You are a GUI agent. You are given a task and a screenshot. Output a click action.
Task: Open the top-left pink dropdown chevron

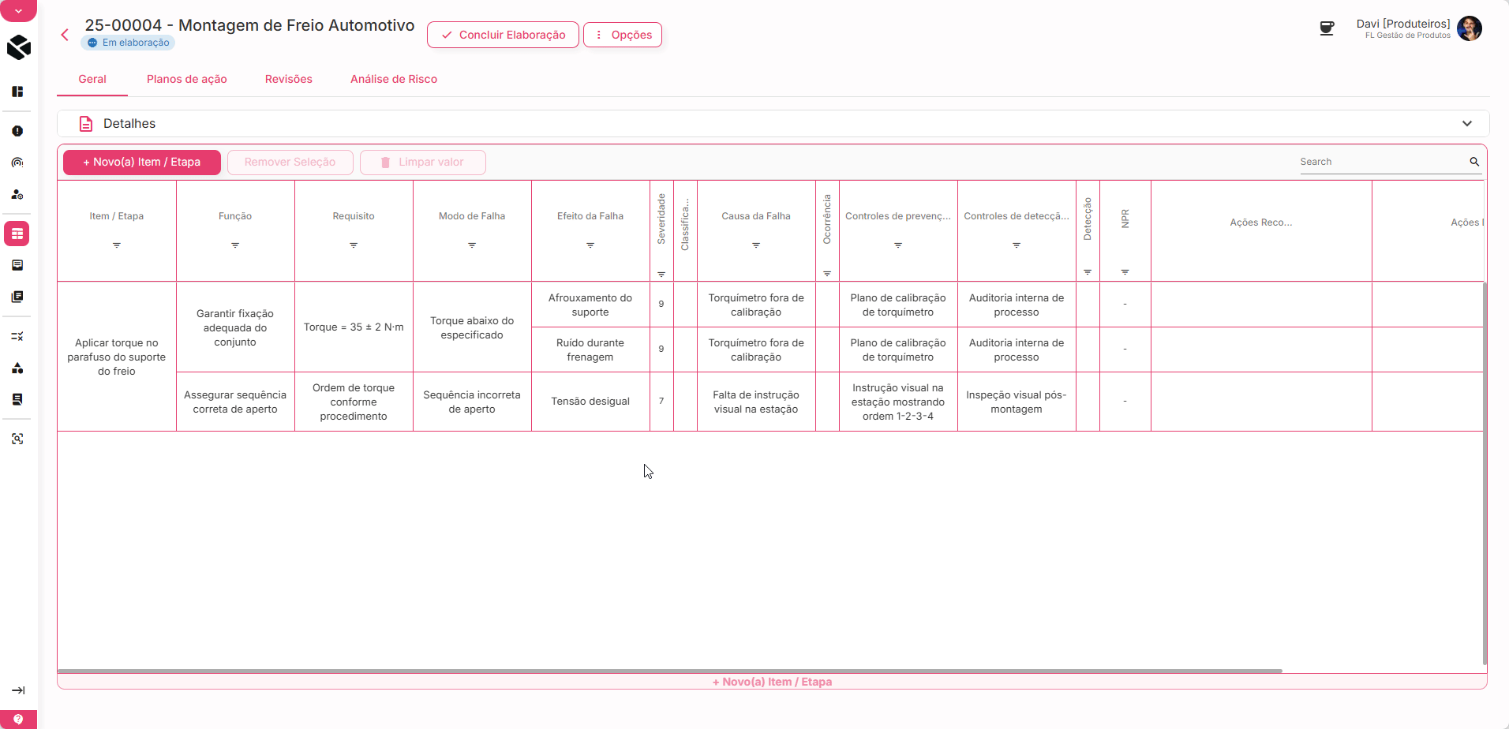18,11
